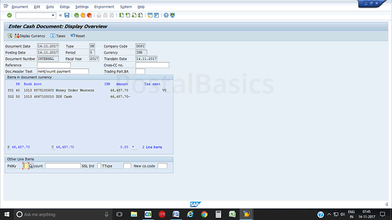This screenshot has width=392, height=220.
Task: Click the green Back arrow icon
Action: 77,16
